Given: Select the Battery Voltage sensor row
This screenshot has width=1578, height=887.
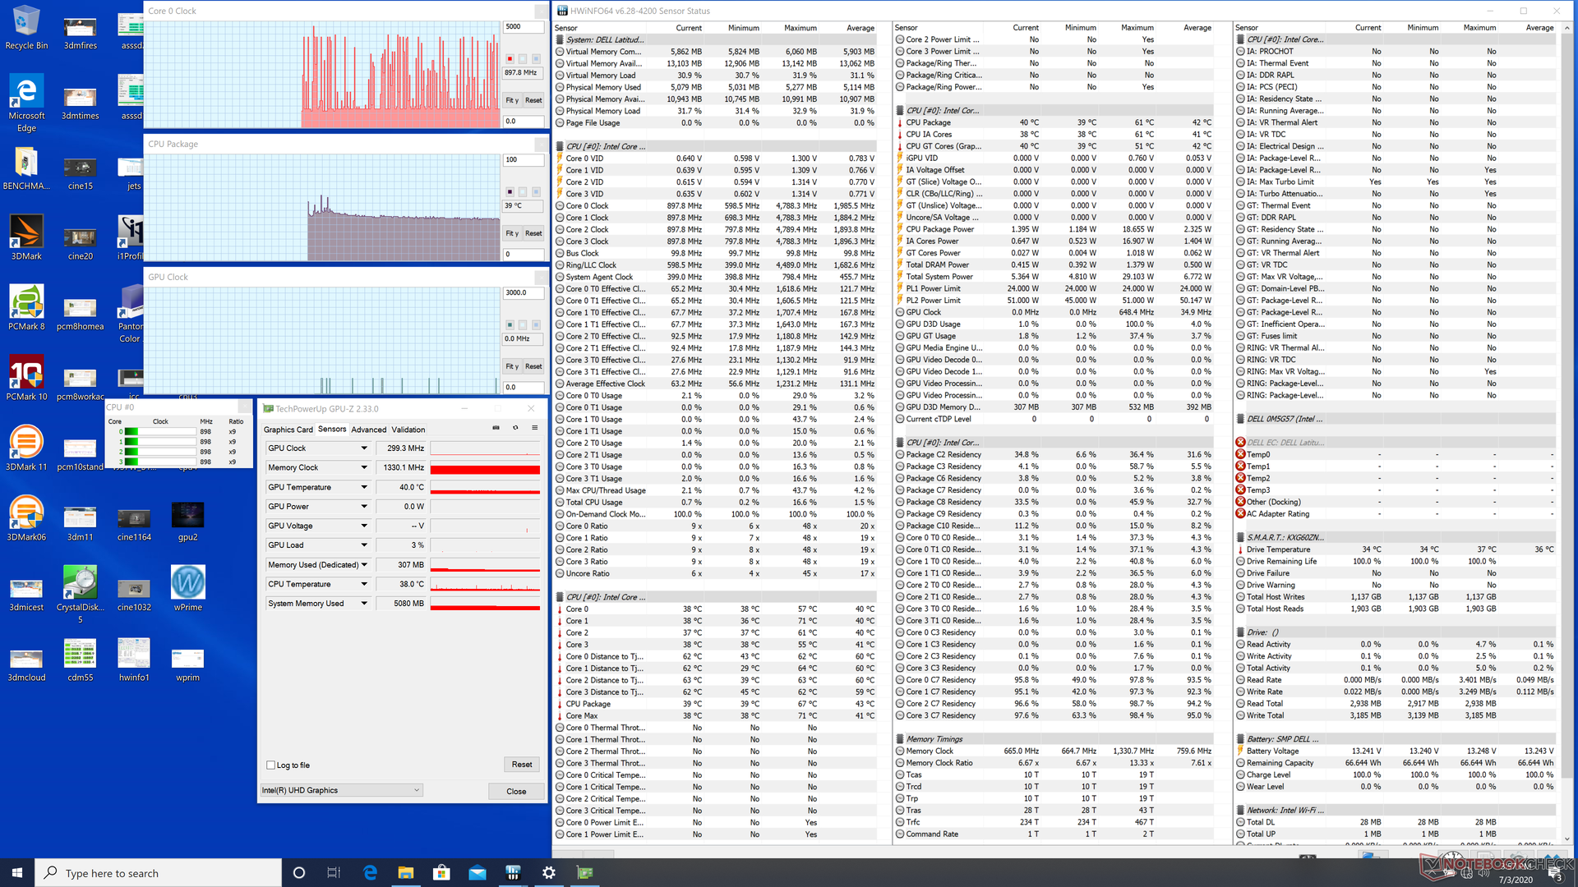Looking at the screenshot, I should click(1395, 751).
